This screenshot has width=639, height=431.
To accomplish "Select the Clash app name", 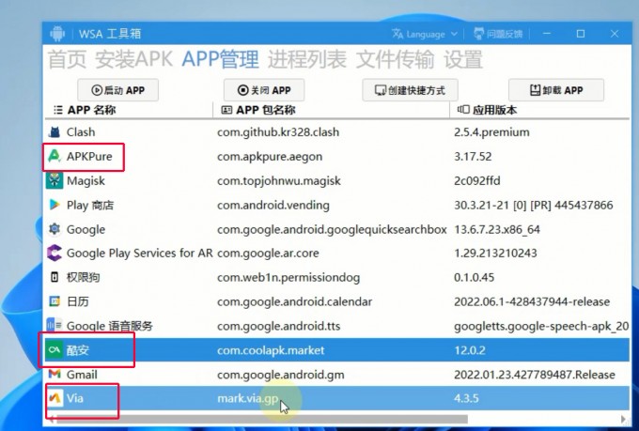I will pyautogui.click(x=81, y=132).
